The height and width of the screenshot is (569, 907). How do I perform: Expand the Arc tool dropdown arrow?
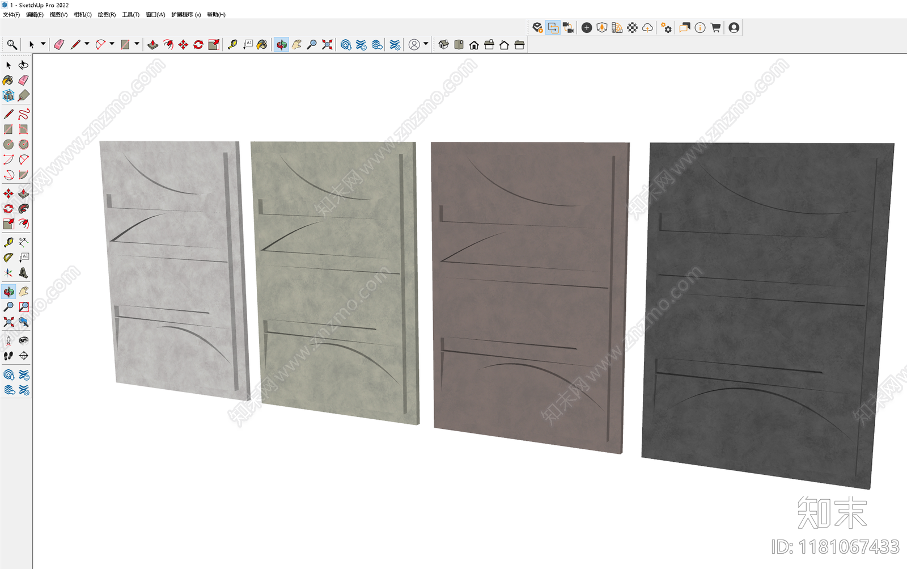pos(112,44)
